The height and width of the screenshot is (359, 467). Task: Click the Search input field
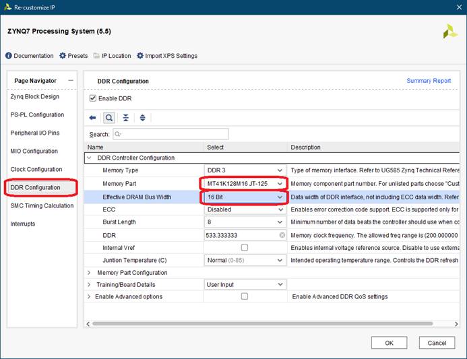click(x=170, y=134)
